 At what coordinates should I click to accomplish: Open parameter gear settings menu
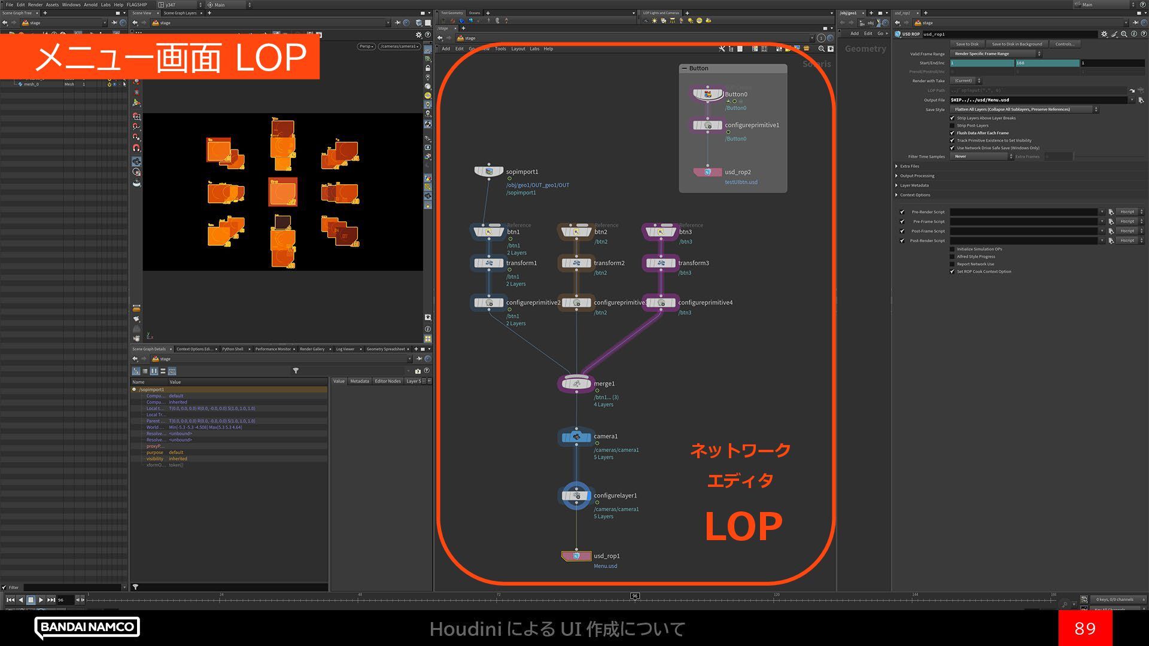pos(1104,34)
